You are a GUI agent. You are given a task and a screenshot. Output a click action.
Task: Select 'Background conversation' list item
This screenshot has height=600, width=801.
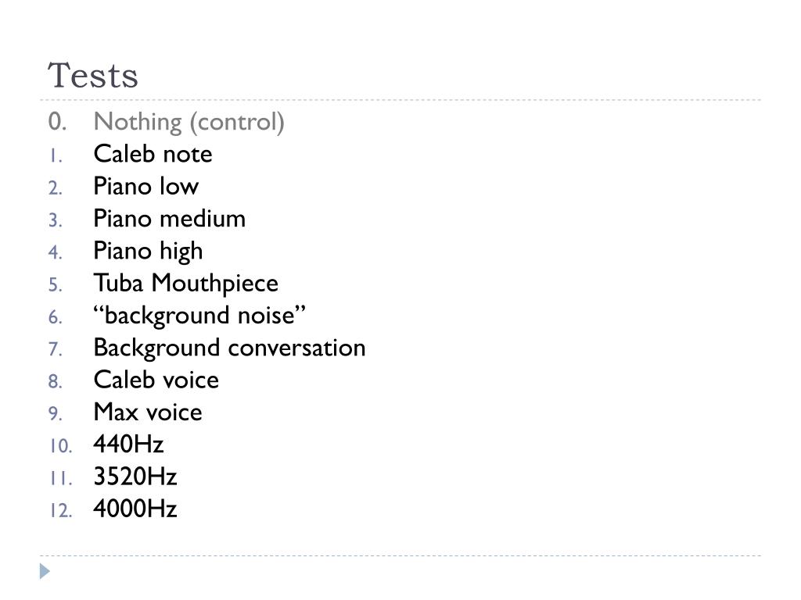click(229, 348)
